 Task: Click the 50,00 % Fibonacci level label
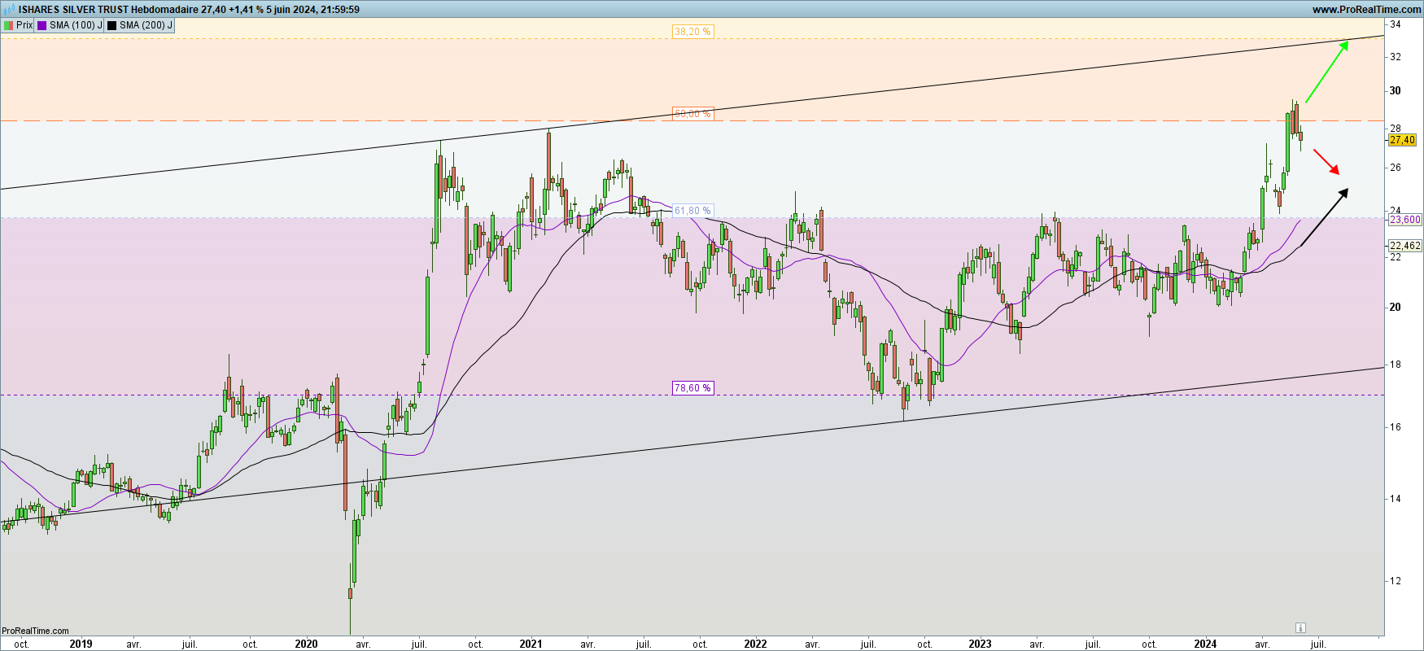coord(692,114)
